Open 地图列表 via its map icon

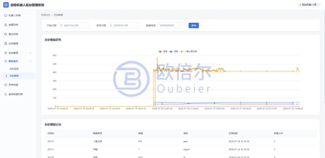[6, 25]
